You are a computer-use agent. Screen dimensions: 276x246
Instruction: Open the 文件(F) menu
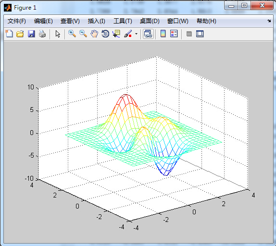click(x=17, y=21)
